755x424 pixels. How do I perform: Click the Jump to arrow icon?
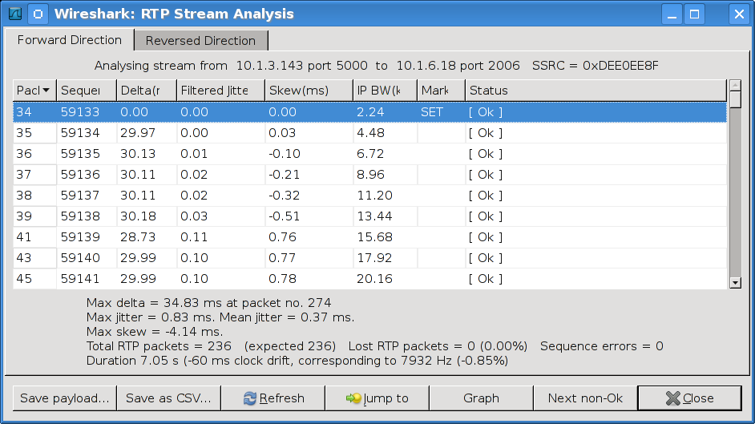353,398
